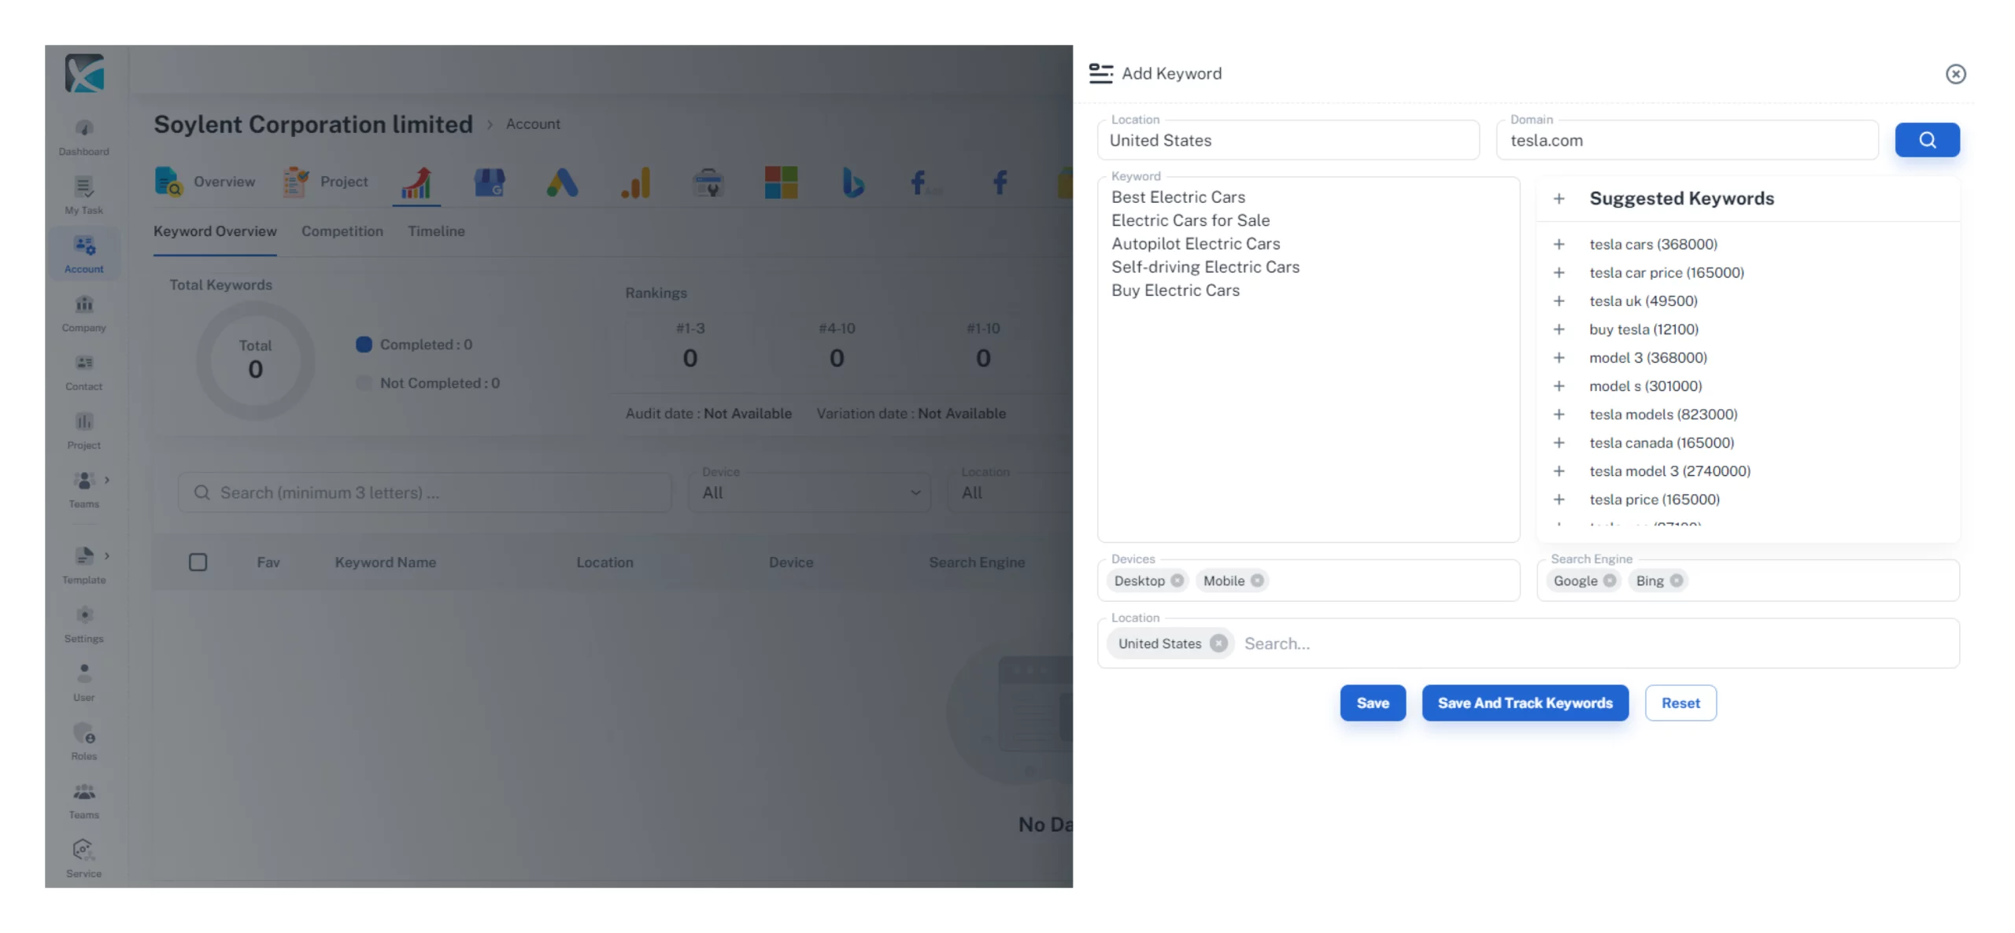2015x933 pixels.
Task: Add suggested keyword tesla car price
Action: (x=1558, y=273)
